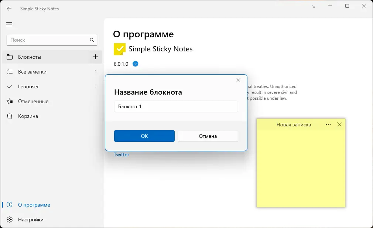
Task: Click the Новая записка note title
Action: pos(294,125)
